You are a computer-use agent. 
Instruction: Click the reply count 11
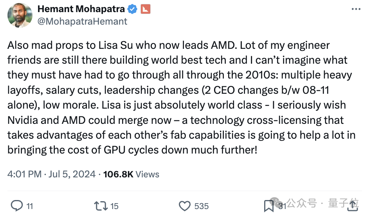pos(30,206)
